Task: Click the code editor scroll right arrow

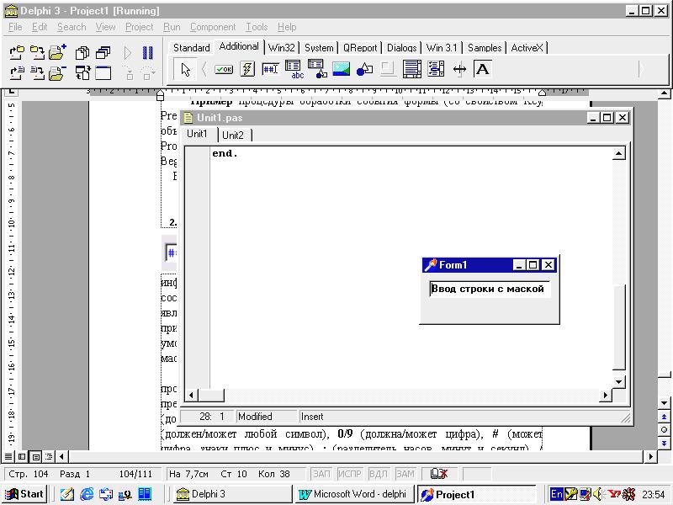Action: pos(606,395)
